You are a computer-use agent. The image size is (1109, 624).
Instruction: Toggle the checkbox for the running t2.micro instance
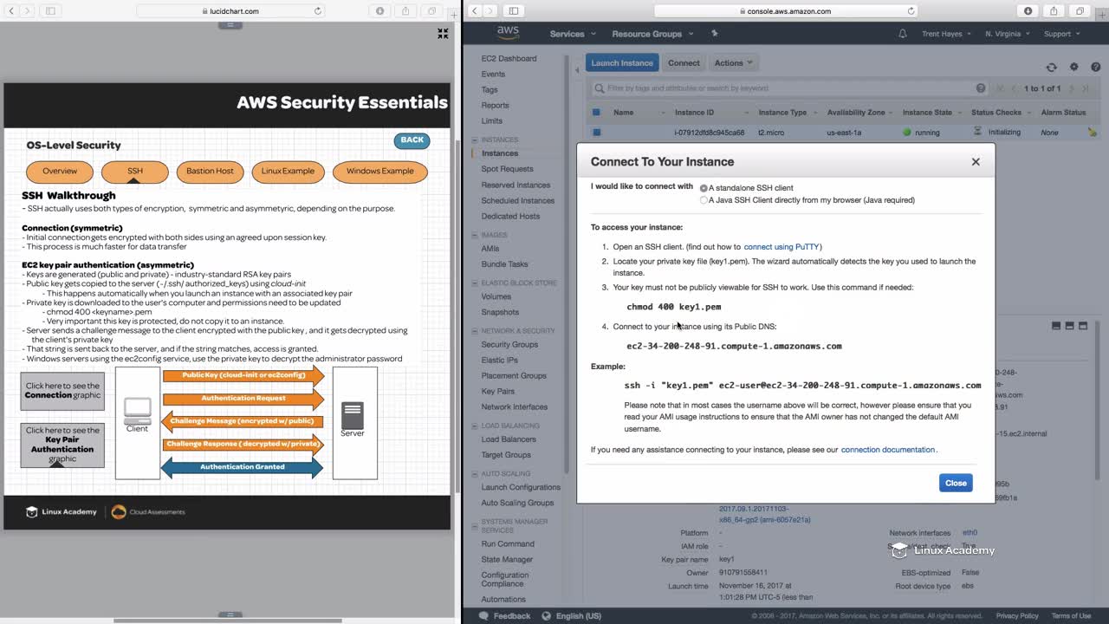tap(596, 133)
